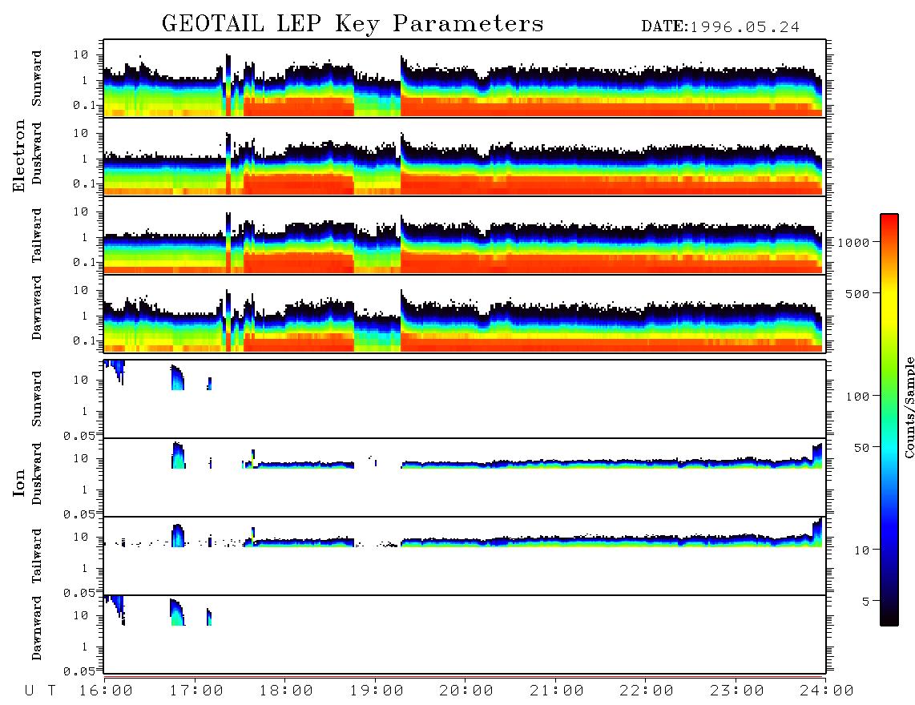This screenshot has height=705, width=915.
Task: Select the Electron Sunward axis label
Action: pos(36,78)
